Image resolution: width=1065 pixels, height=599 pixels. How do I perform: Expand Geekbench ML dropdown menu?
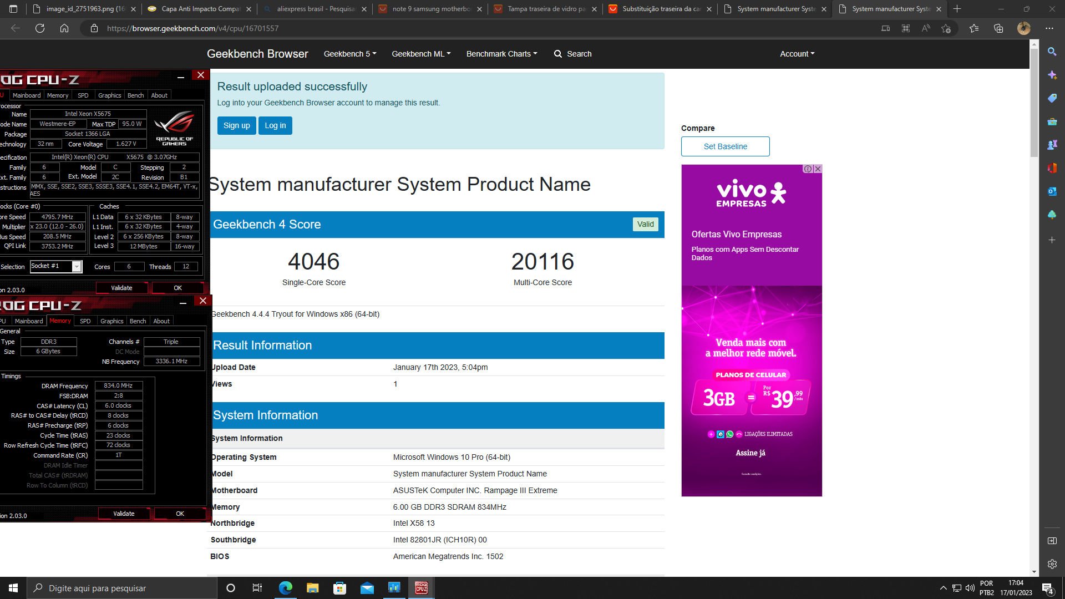point(421,54)
